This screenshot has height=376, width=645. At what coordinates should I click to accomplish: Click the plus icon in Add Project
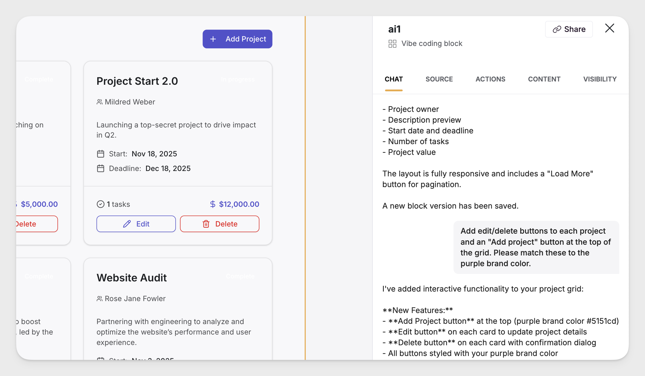click(x=213, y=39)
